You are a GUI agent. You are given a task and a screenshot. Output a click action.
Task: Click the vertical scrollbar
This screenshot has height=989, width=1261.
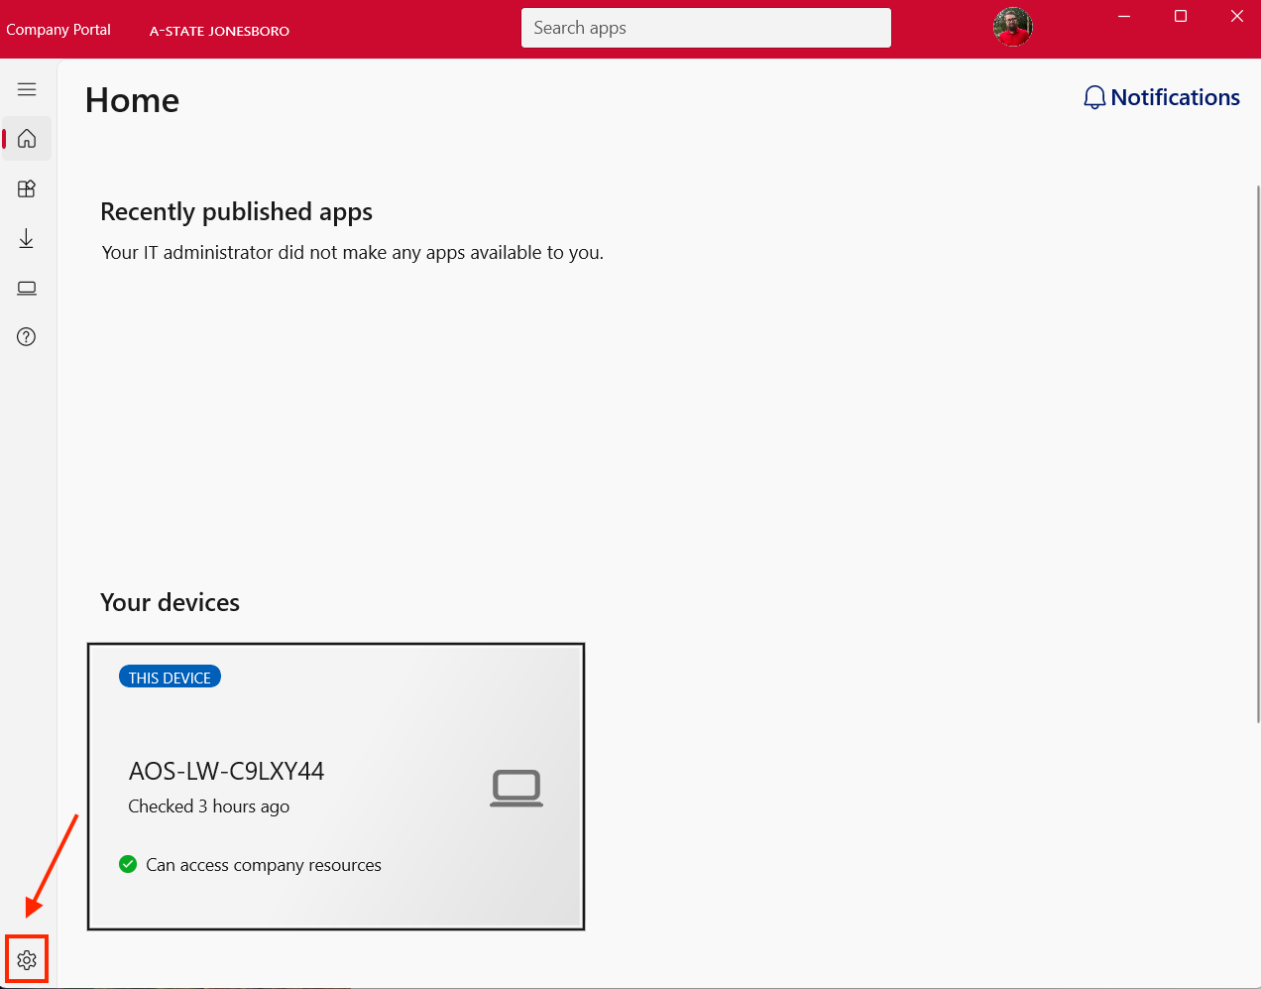[x=1257, y=453]
